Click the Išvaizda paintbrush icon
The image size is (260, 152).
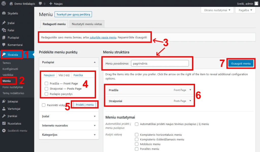pos(4,54)
